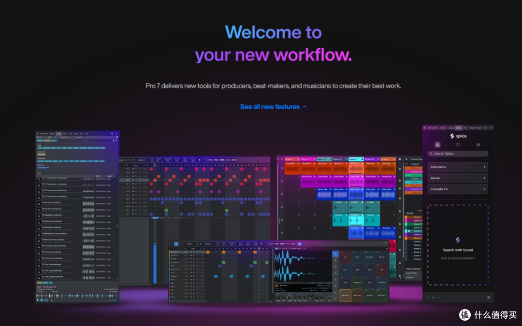Launch the Kick clip under Scene 11
The height and width of the screenshot is (326, 522).
click(356, 233)
